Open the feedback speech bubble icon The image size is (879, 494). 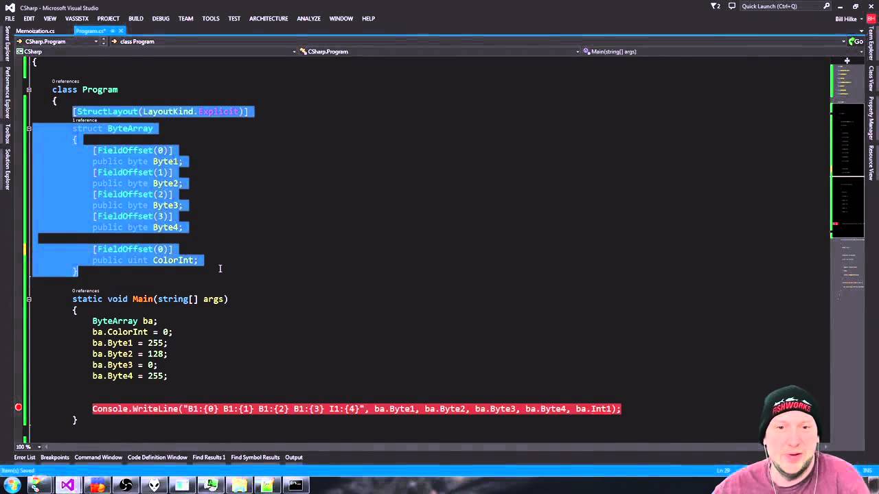(732, 6)
